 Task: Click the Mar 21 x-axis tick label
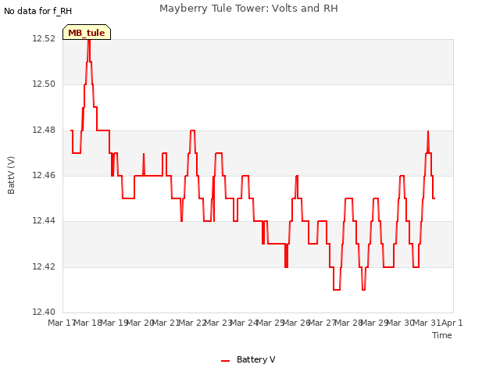166,323
